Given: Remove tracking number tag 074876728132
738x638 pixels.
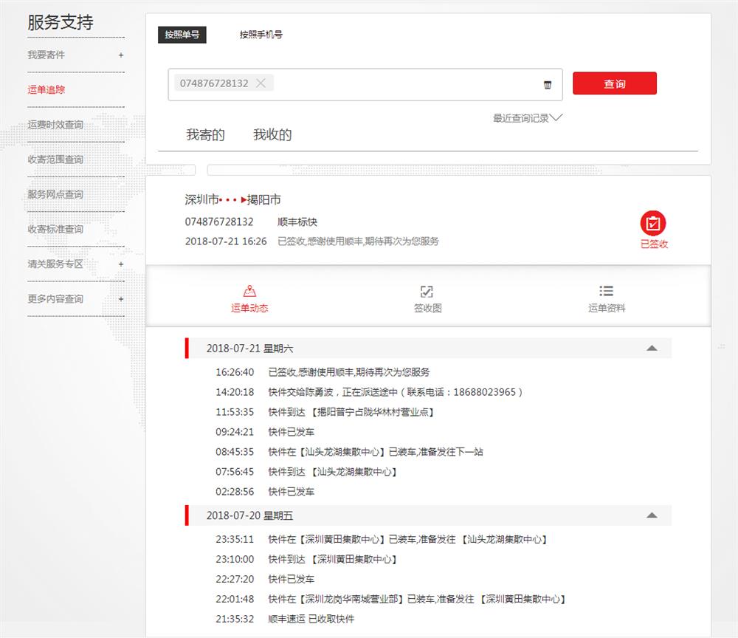Looking at the screenshot, I should (x=261, y=83).
